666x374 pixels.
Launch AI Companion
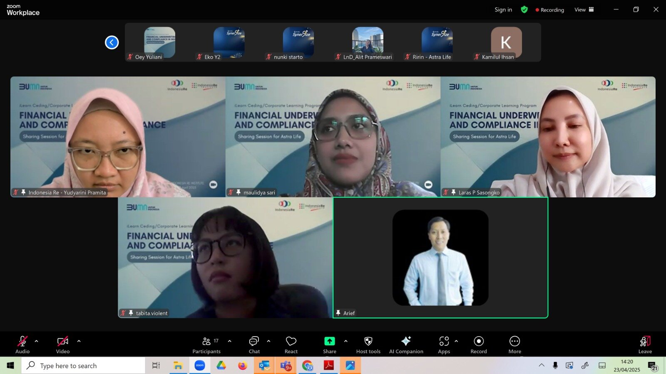click(406, 344)
